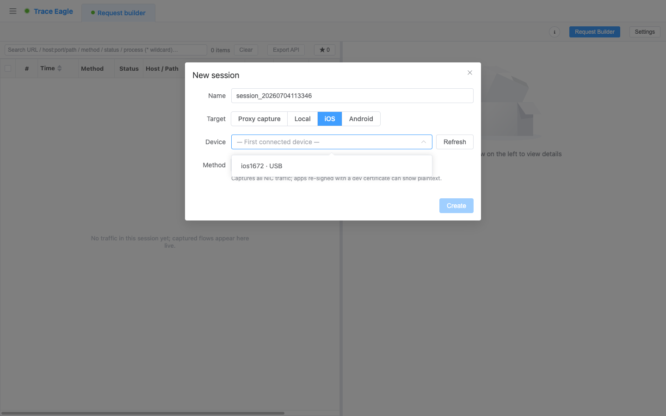Viewport: 666px width, 416px height.
Task: Click the Create session button
Action: (x=456, y=206)
